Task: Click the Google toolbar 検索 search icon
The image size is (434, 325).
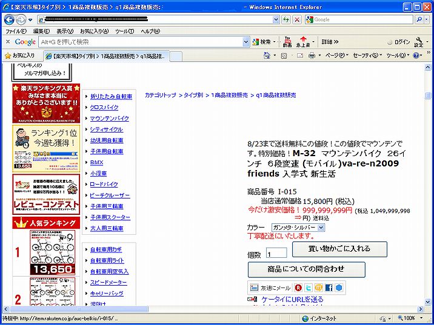Action: (262, 42)
